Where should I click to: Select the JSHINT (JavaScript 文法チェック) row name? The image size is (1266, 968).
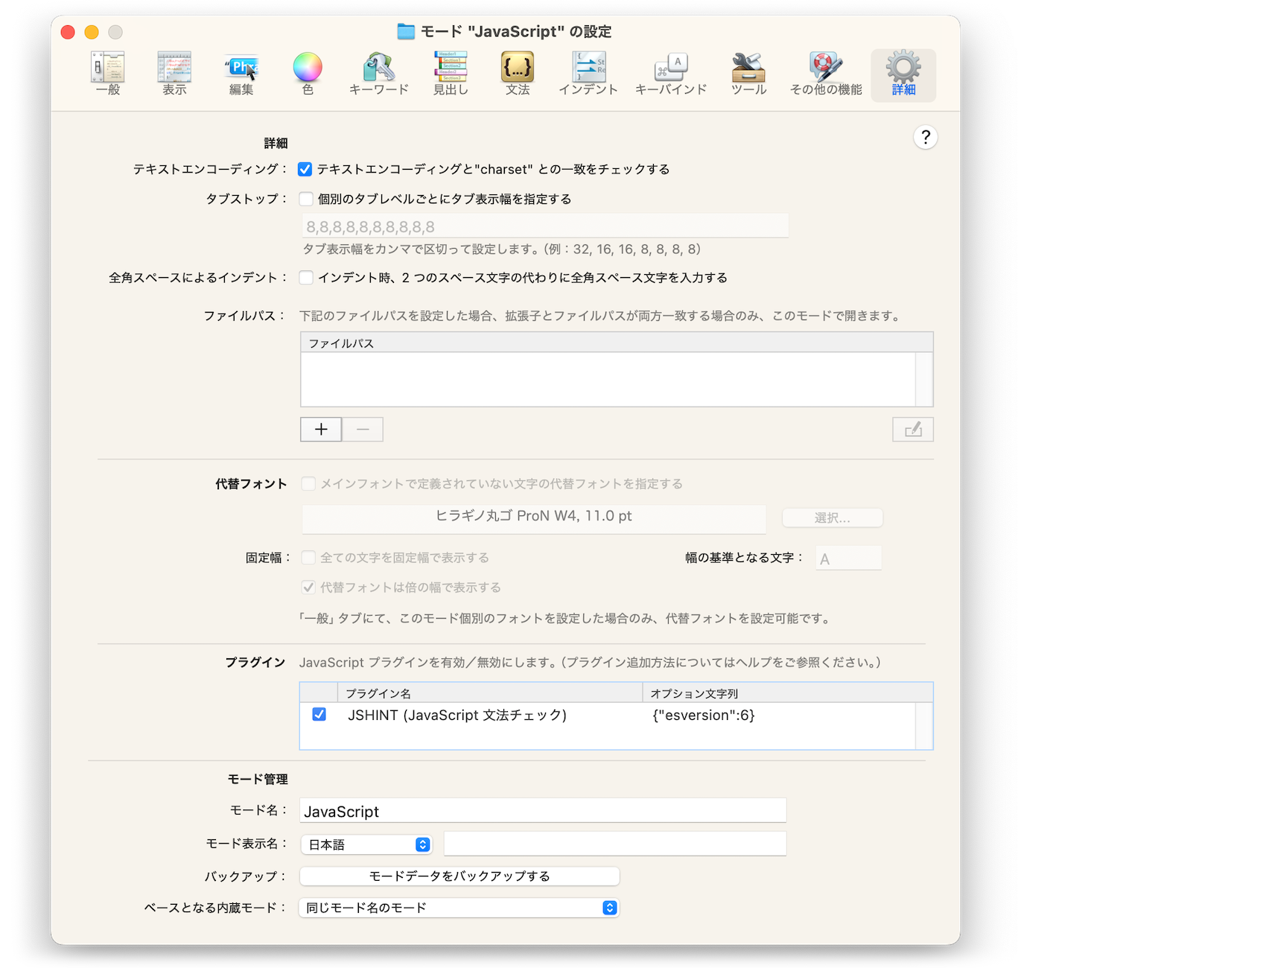click(x=457, y=716)
